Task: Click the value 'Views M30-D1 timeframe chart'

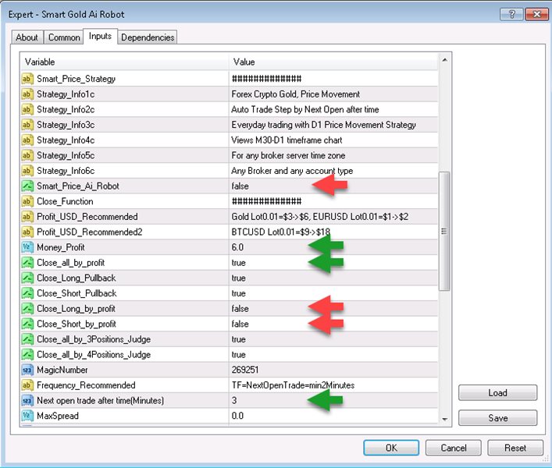Action: click(x=287, y=140)
